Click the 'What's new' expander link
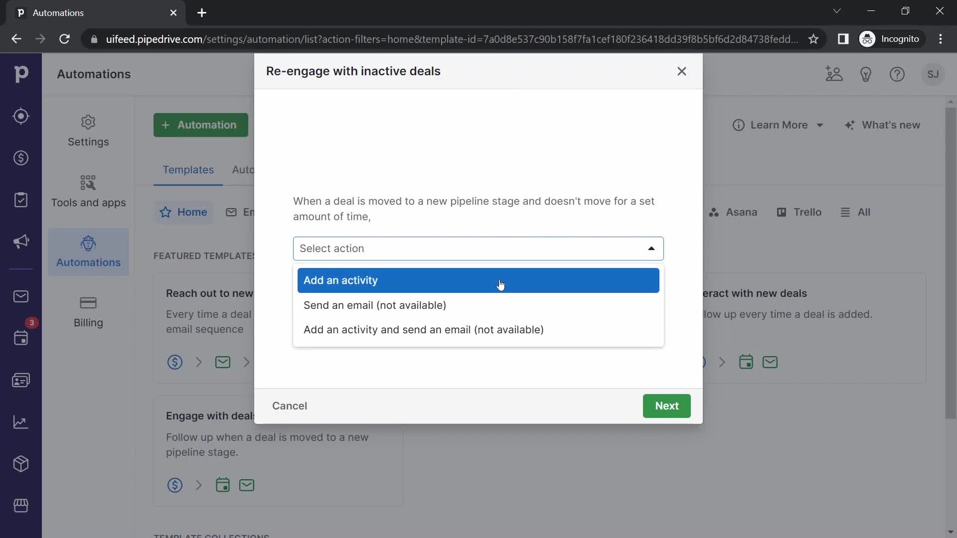The image size is (957, 538). pyautogui.click(x=887, y=125)
